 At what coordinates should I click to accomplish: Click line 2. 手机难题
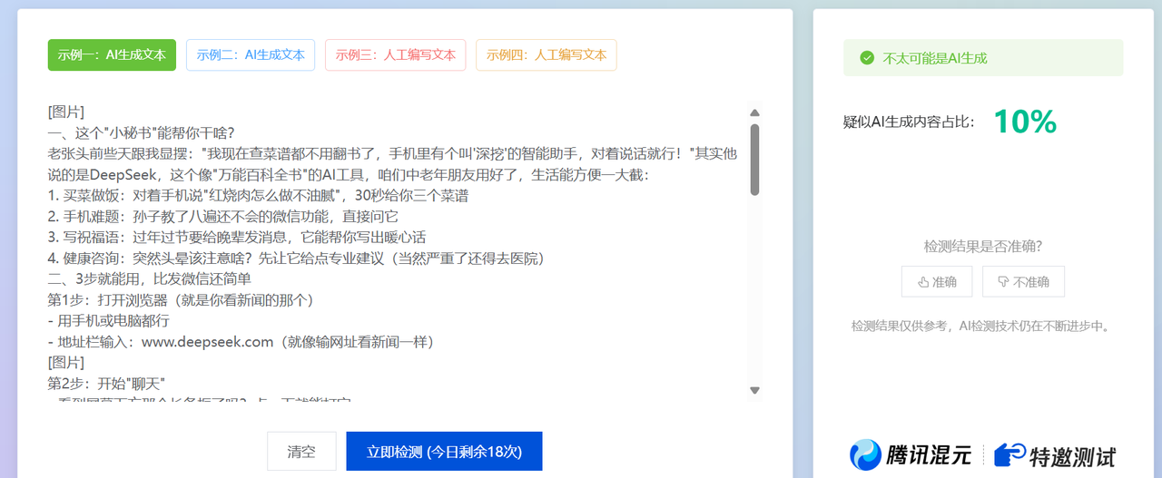223,217
